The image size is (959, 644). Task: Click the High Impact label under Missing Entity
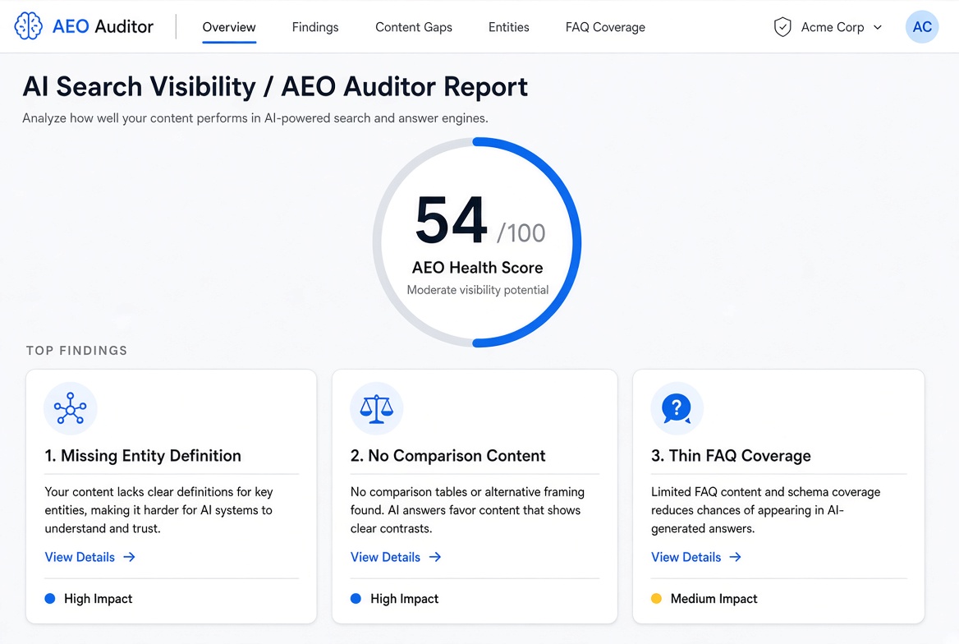[x=98, y=599]
